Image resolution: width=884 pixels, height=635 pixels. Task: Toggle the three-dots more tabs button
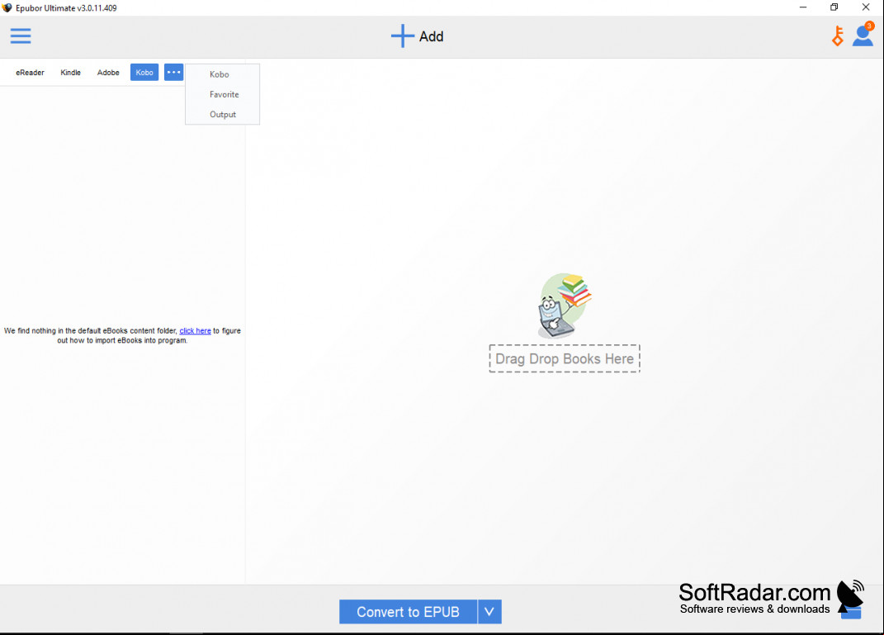coord(173,72)
